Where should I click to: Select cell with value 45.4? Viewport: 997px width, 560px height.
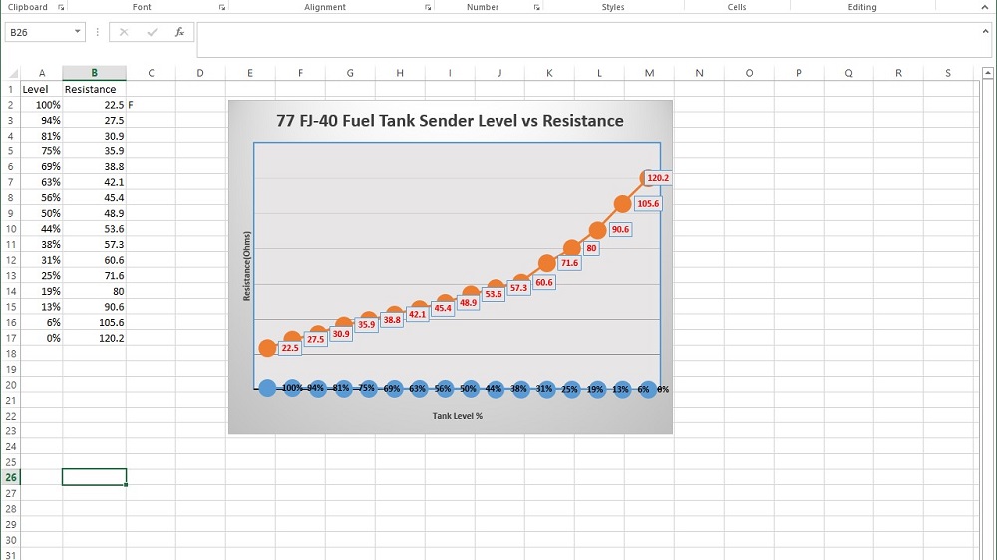click(94, 197)
